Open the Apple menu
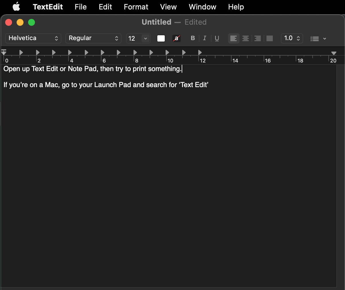The width and height of the screenshot is (345, 290). [x=16, y=7]
